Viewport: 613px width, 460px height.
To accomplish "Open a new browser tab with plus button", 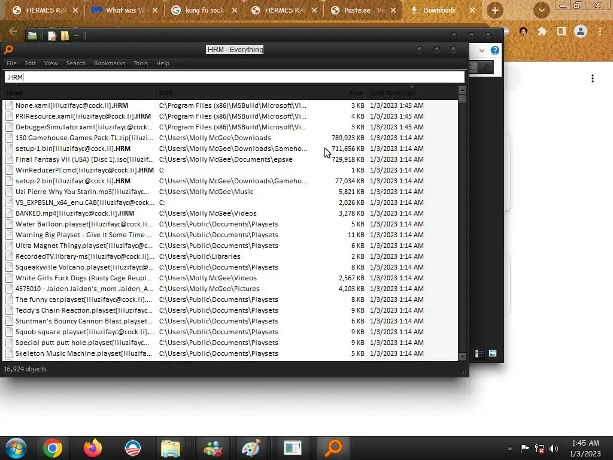I will [495, 10].
